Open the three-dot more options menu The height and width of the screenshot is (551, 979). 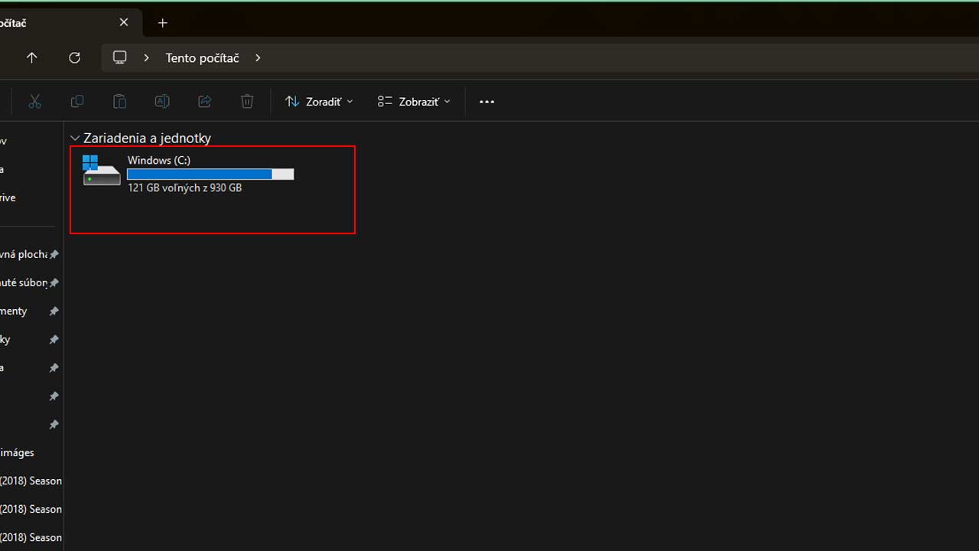click(486, 101)
